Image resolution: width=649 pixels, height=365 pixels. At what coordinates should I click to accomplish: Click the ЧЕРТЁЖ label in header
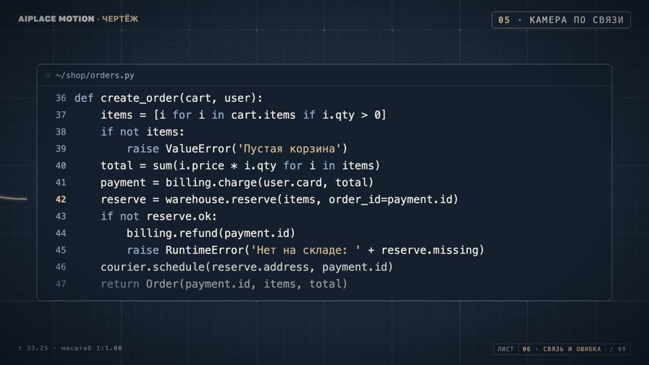pyautogui.click(x=120, y=19)
